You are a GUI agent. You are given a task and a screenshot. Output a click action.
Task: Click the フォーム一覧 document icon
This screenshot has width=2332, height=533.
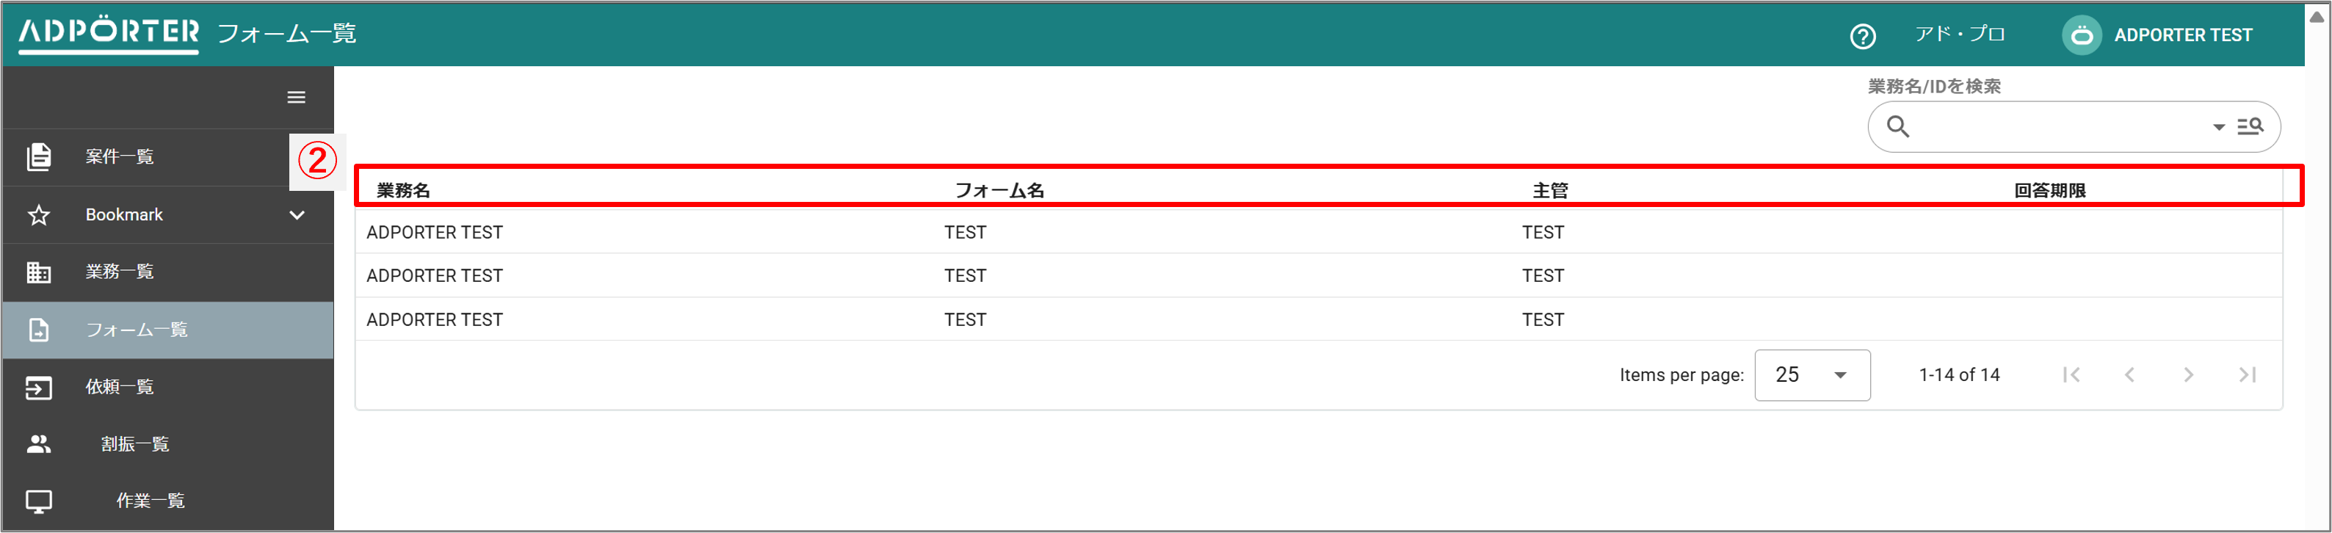click(38, 330)
